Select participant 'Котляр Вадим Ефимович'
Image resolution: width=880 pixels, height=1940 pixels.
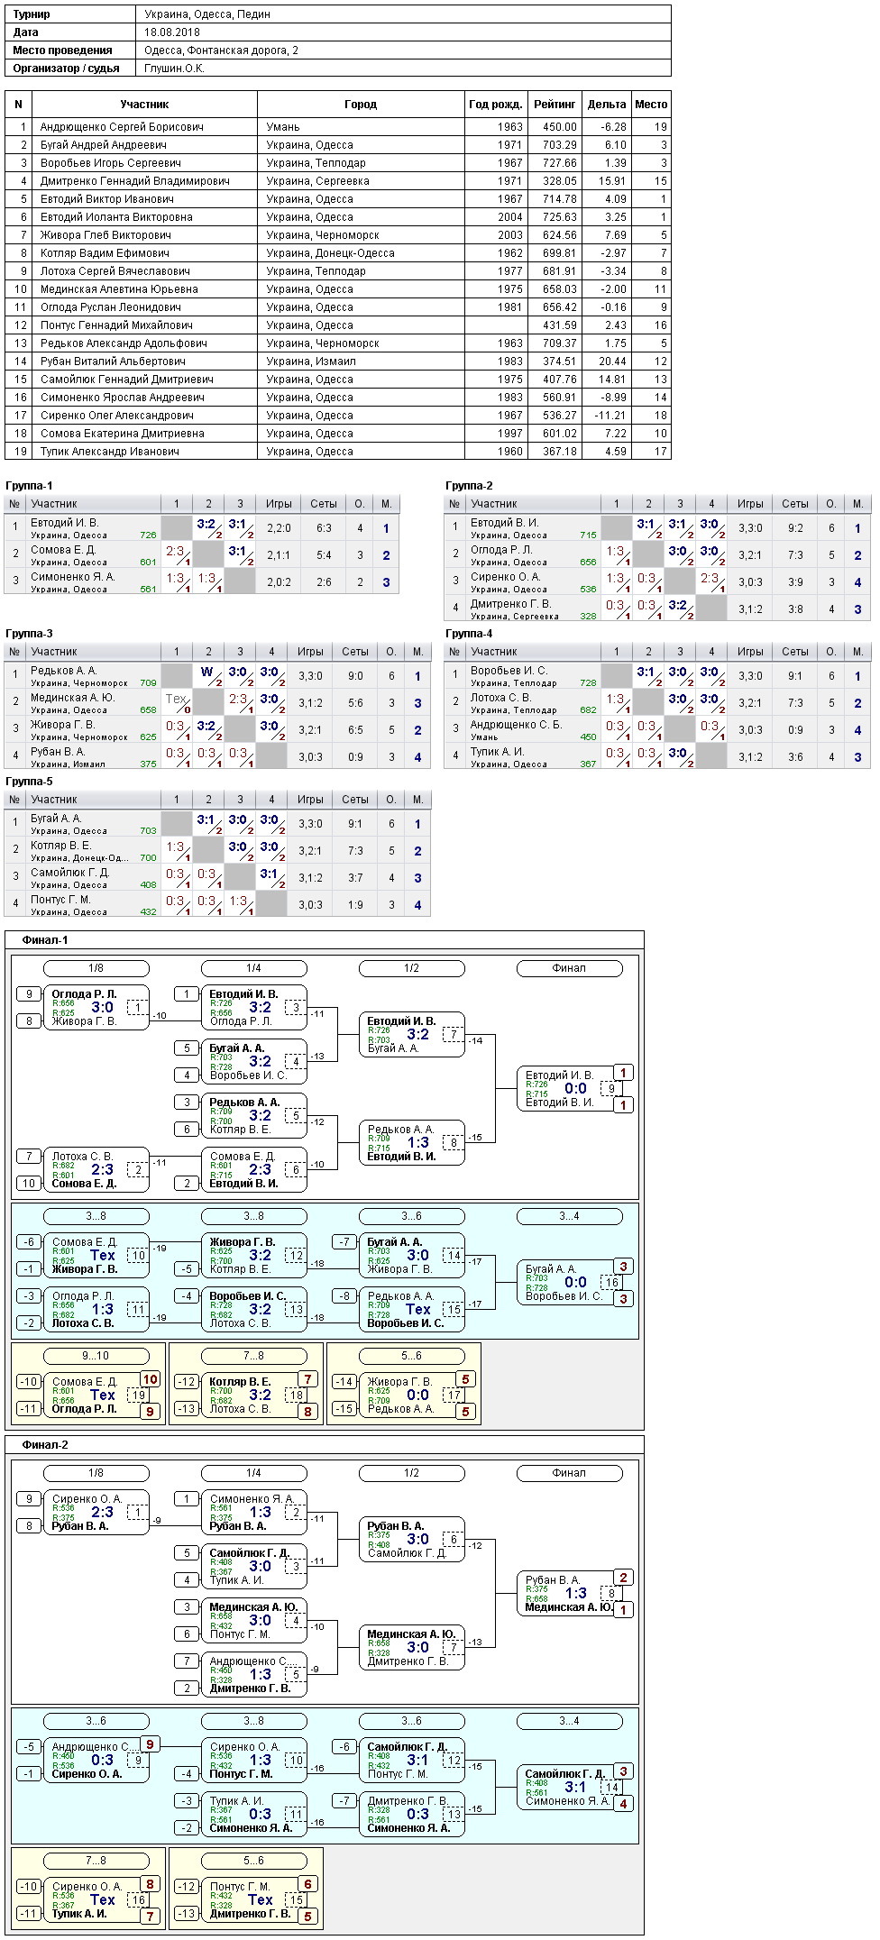coord(105,253)
